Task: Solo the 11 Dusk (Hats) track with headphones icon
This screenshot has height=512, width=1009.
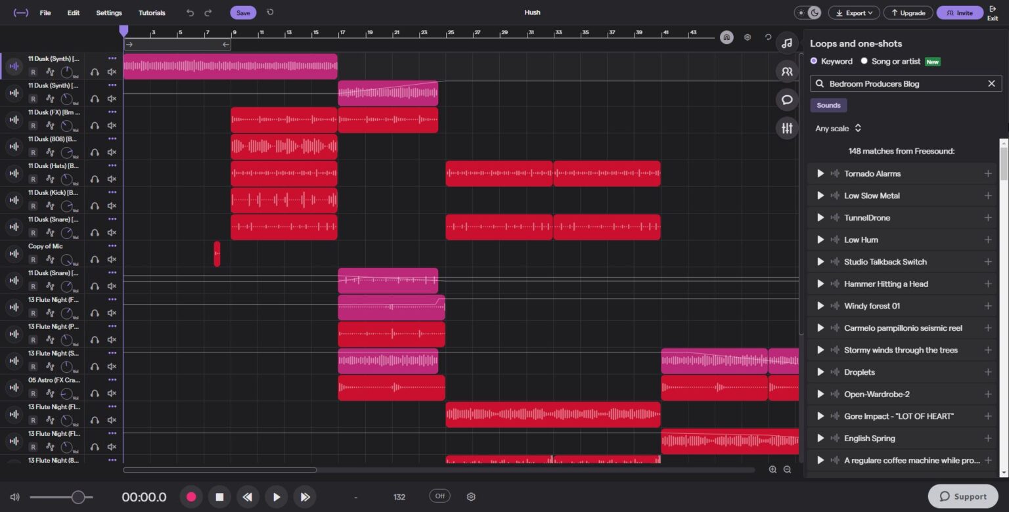Action: tap(95, 179)
